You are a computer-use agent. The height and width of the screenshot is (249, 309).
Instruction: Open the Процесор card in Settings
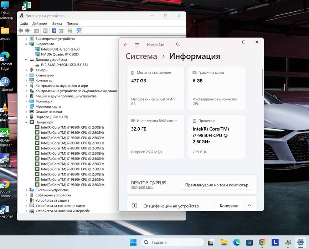point(217,137)
